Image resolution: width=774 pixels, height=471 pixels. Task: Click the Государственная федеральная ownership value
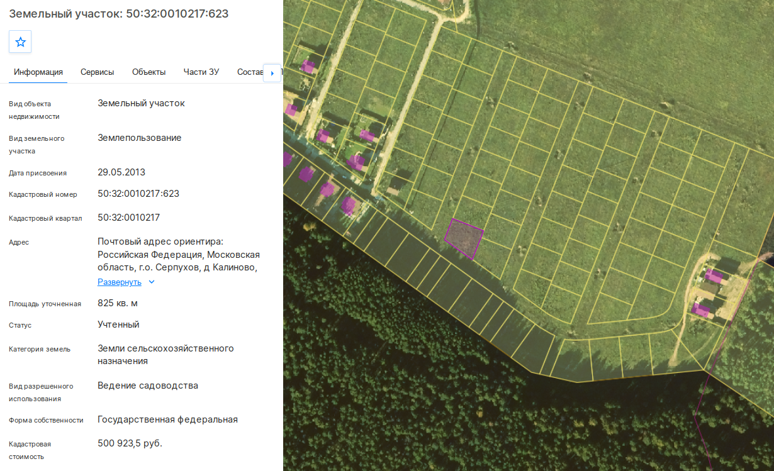pyautogui.click(x=168, y=419)
